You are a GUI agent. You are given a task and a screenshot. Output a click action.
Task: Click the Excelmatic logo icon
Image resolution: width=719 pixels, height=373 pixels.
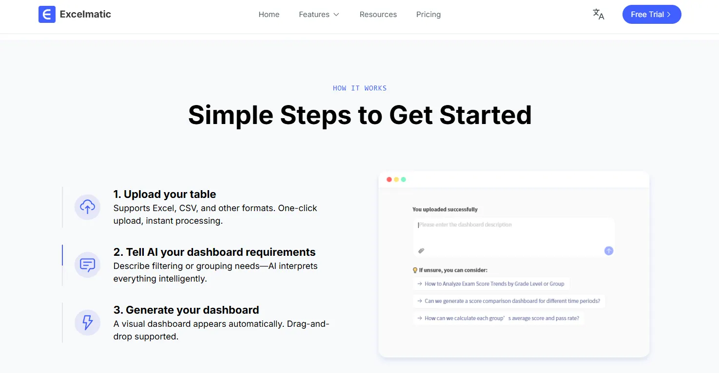[x=47, y=14]
